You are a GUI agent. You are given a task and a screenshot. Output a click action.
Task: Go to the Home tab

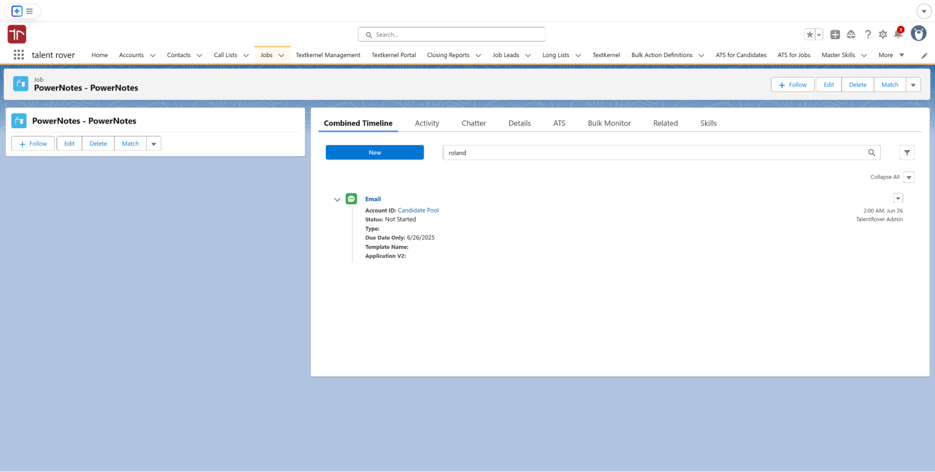(x=100, y=55)
